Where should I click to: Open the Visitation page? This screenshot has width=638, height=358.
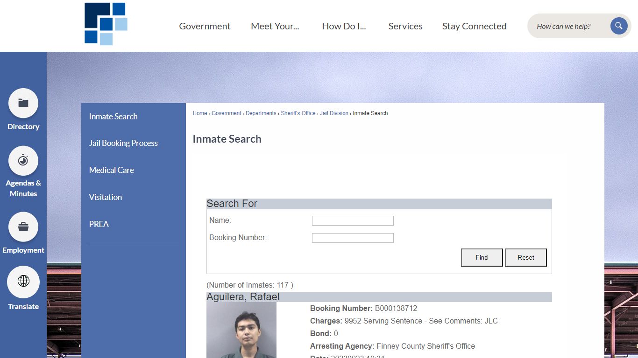(106, 197)
